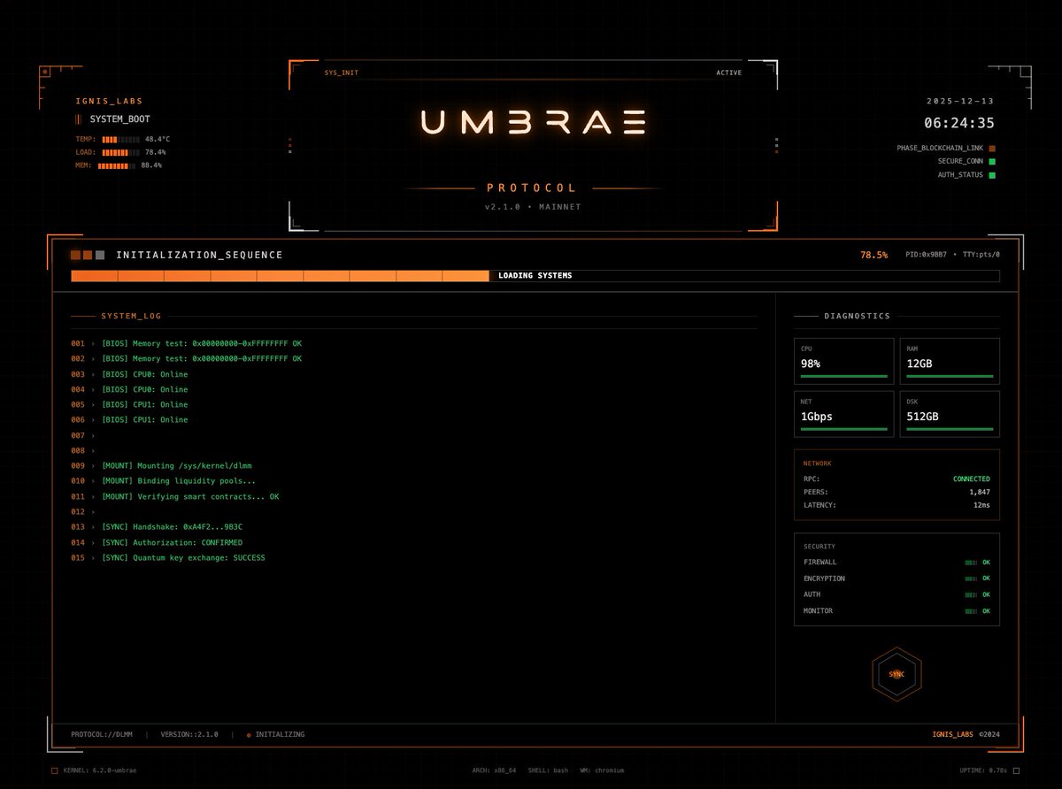Click the green AUTH_STATUS status indicator square
Viewport: 1062px width, 789px height.
click(992, 175)
